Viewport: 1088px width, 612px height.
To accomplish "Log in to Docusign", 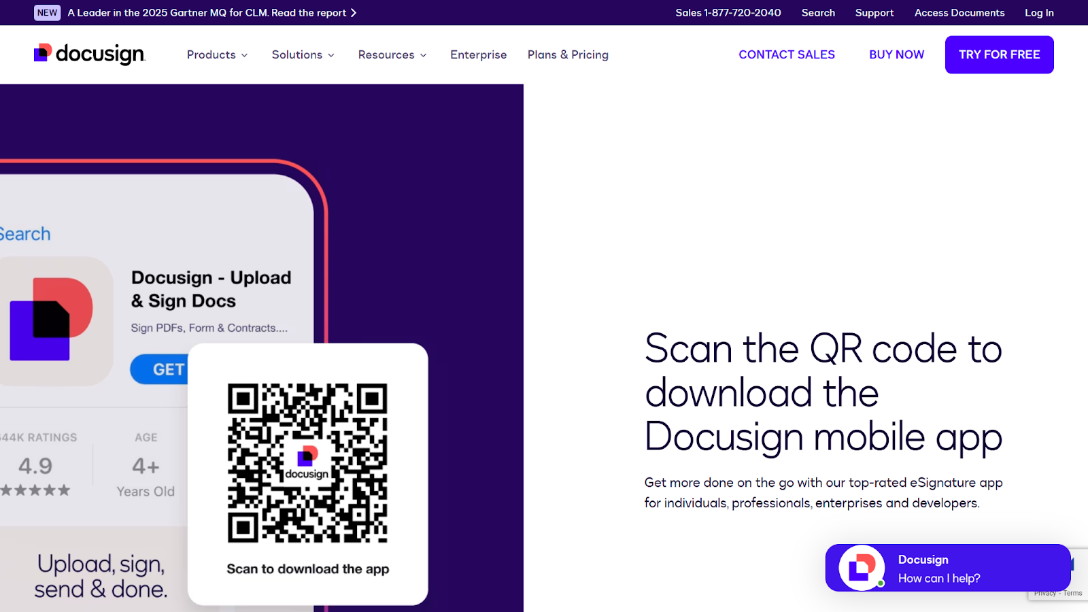I will tap(1038, 12).
